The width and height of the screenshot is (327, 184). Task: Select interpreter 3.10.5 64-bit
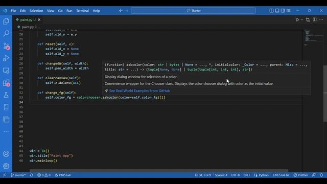click(x=281, y=175)
